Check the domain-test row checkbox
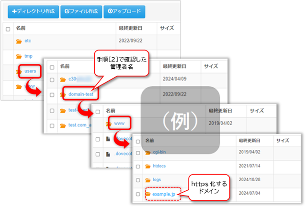This screenshot has width=307, height=208. click(x=52, y=95)
